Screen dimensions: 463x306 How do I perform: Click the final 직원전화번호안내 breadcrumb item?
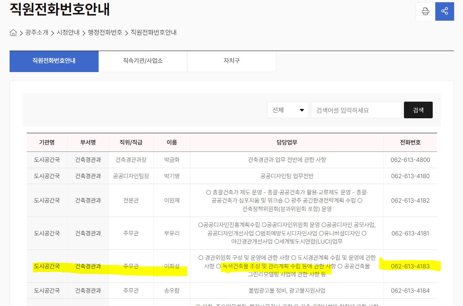coord(154,33)
